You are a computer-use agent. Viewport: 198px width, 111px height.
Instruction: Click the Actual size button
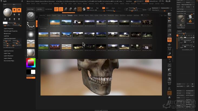click(169, 30)
